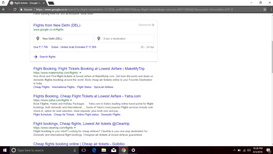
Task: Open MakeMyTrip Cheap Flights sitelink
Action: [x=41, y=87]
